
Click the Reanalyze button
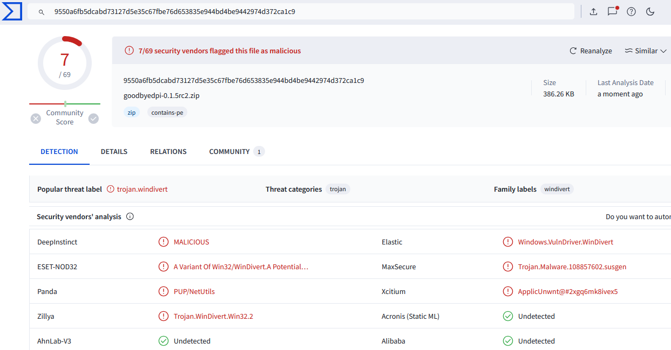point(591,51)
